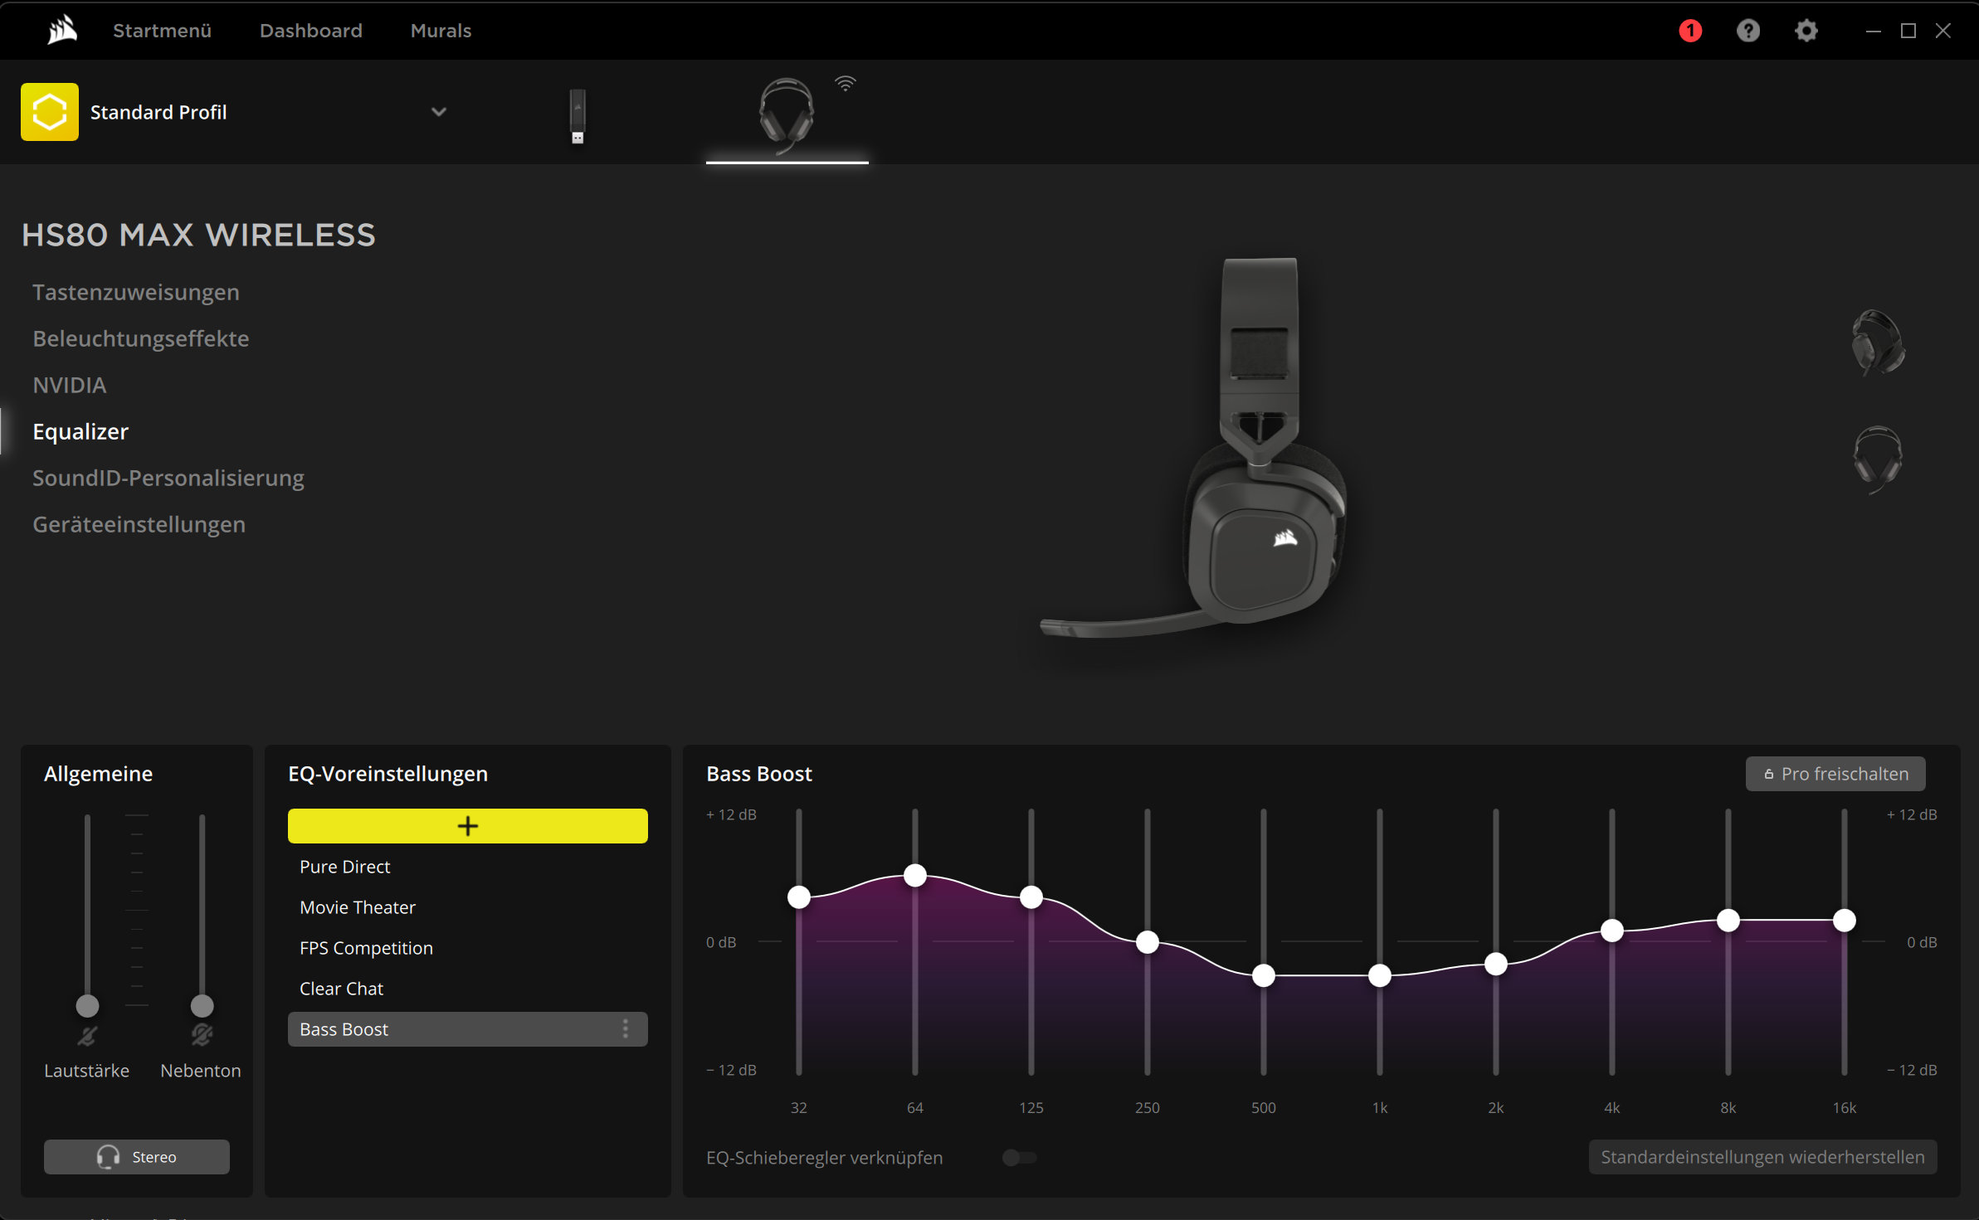This screenshot has width=1979, height=1220.
Task: Show the front headset view thumbnail
Action: coord(1879,459)
